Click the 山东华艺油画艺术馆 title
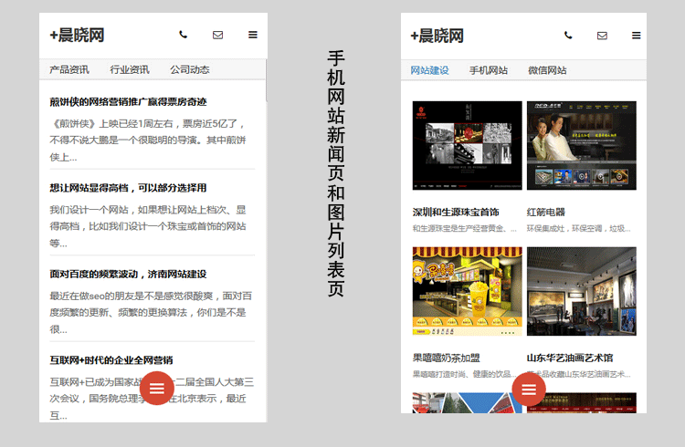 [x=570, y=358]
